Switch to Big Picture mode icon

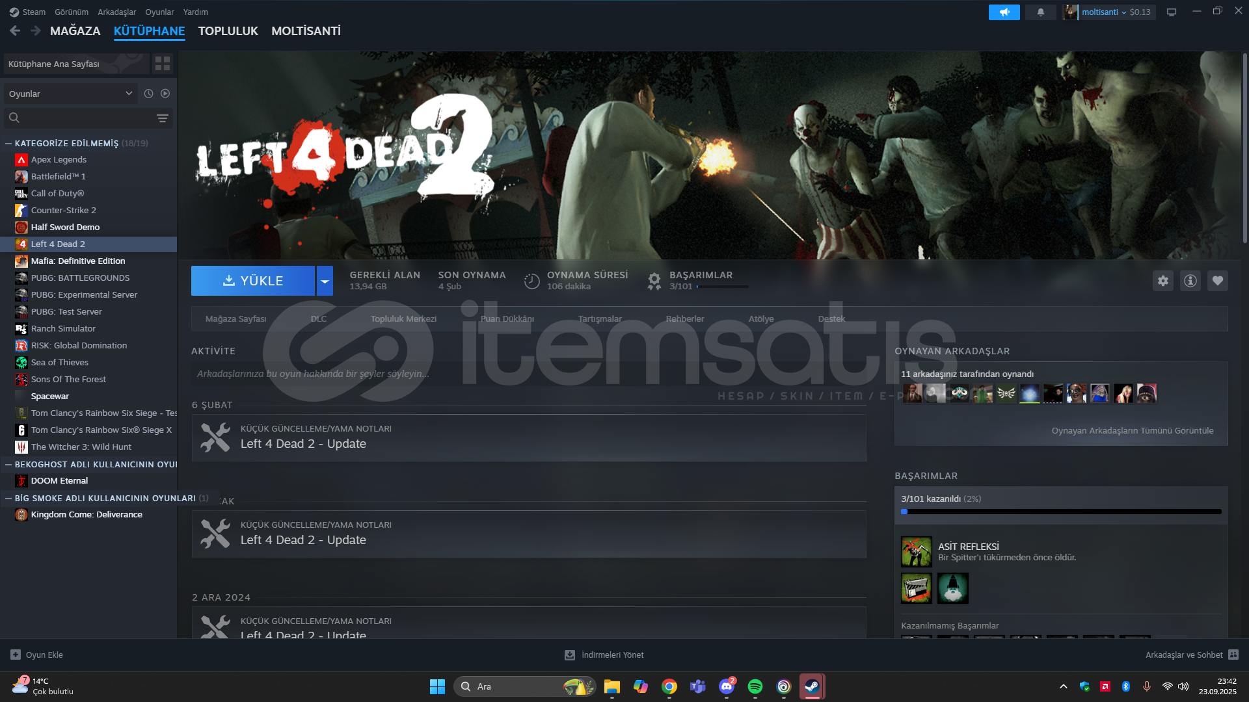1172,12
